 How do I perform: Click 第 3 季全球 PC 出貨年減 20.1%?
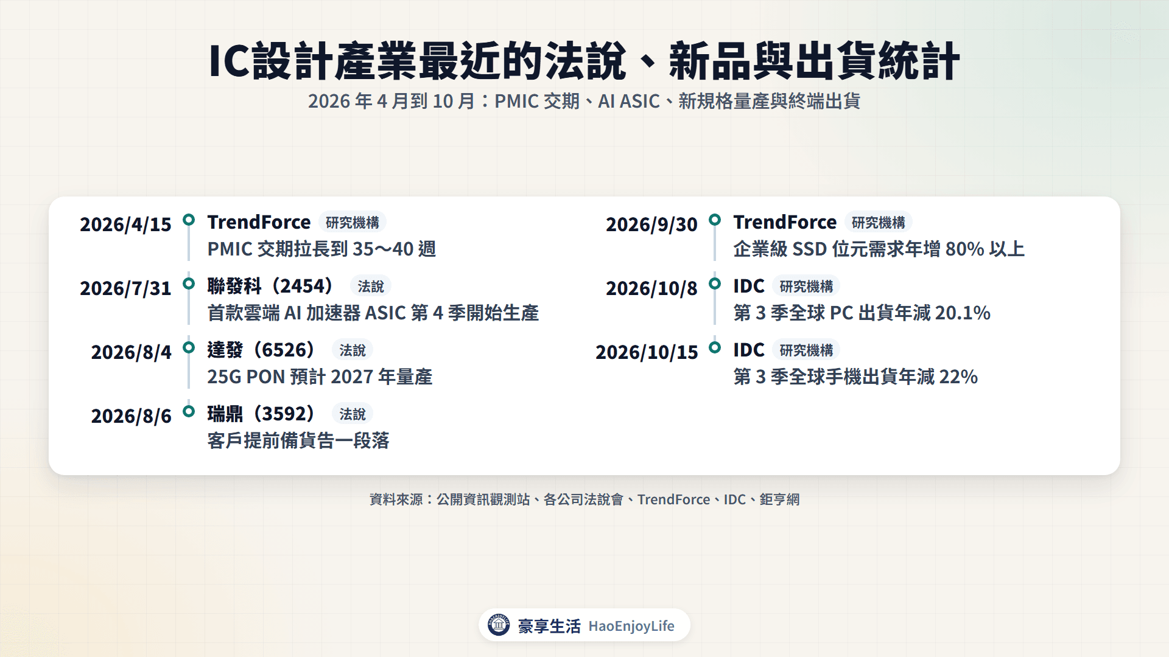click(862, 313)
